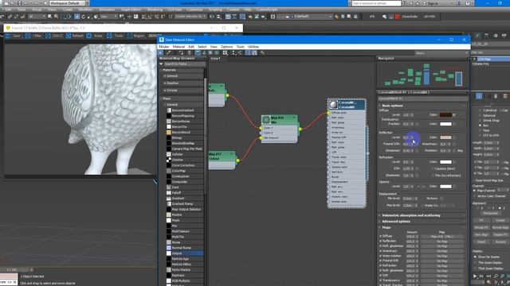Select Shrink Wrap mapping radio button
The width and height of the screenshot is (510, 286).
coord(480,120)
